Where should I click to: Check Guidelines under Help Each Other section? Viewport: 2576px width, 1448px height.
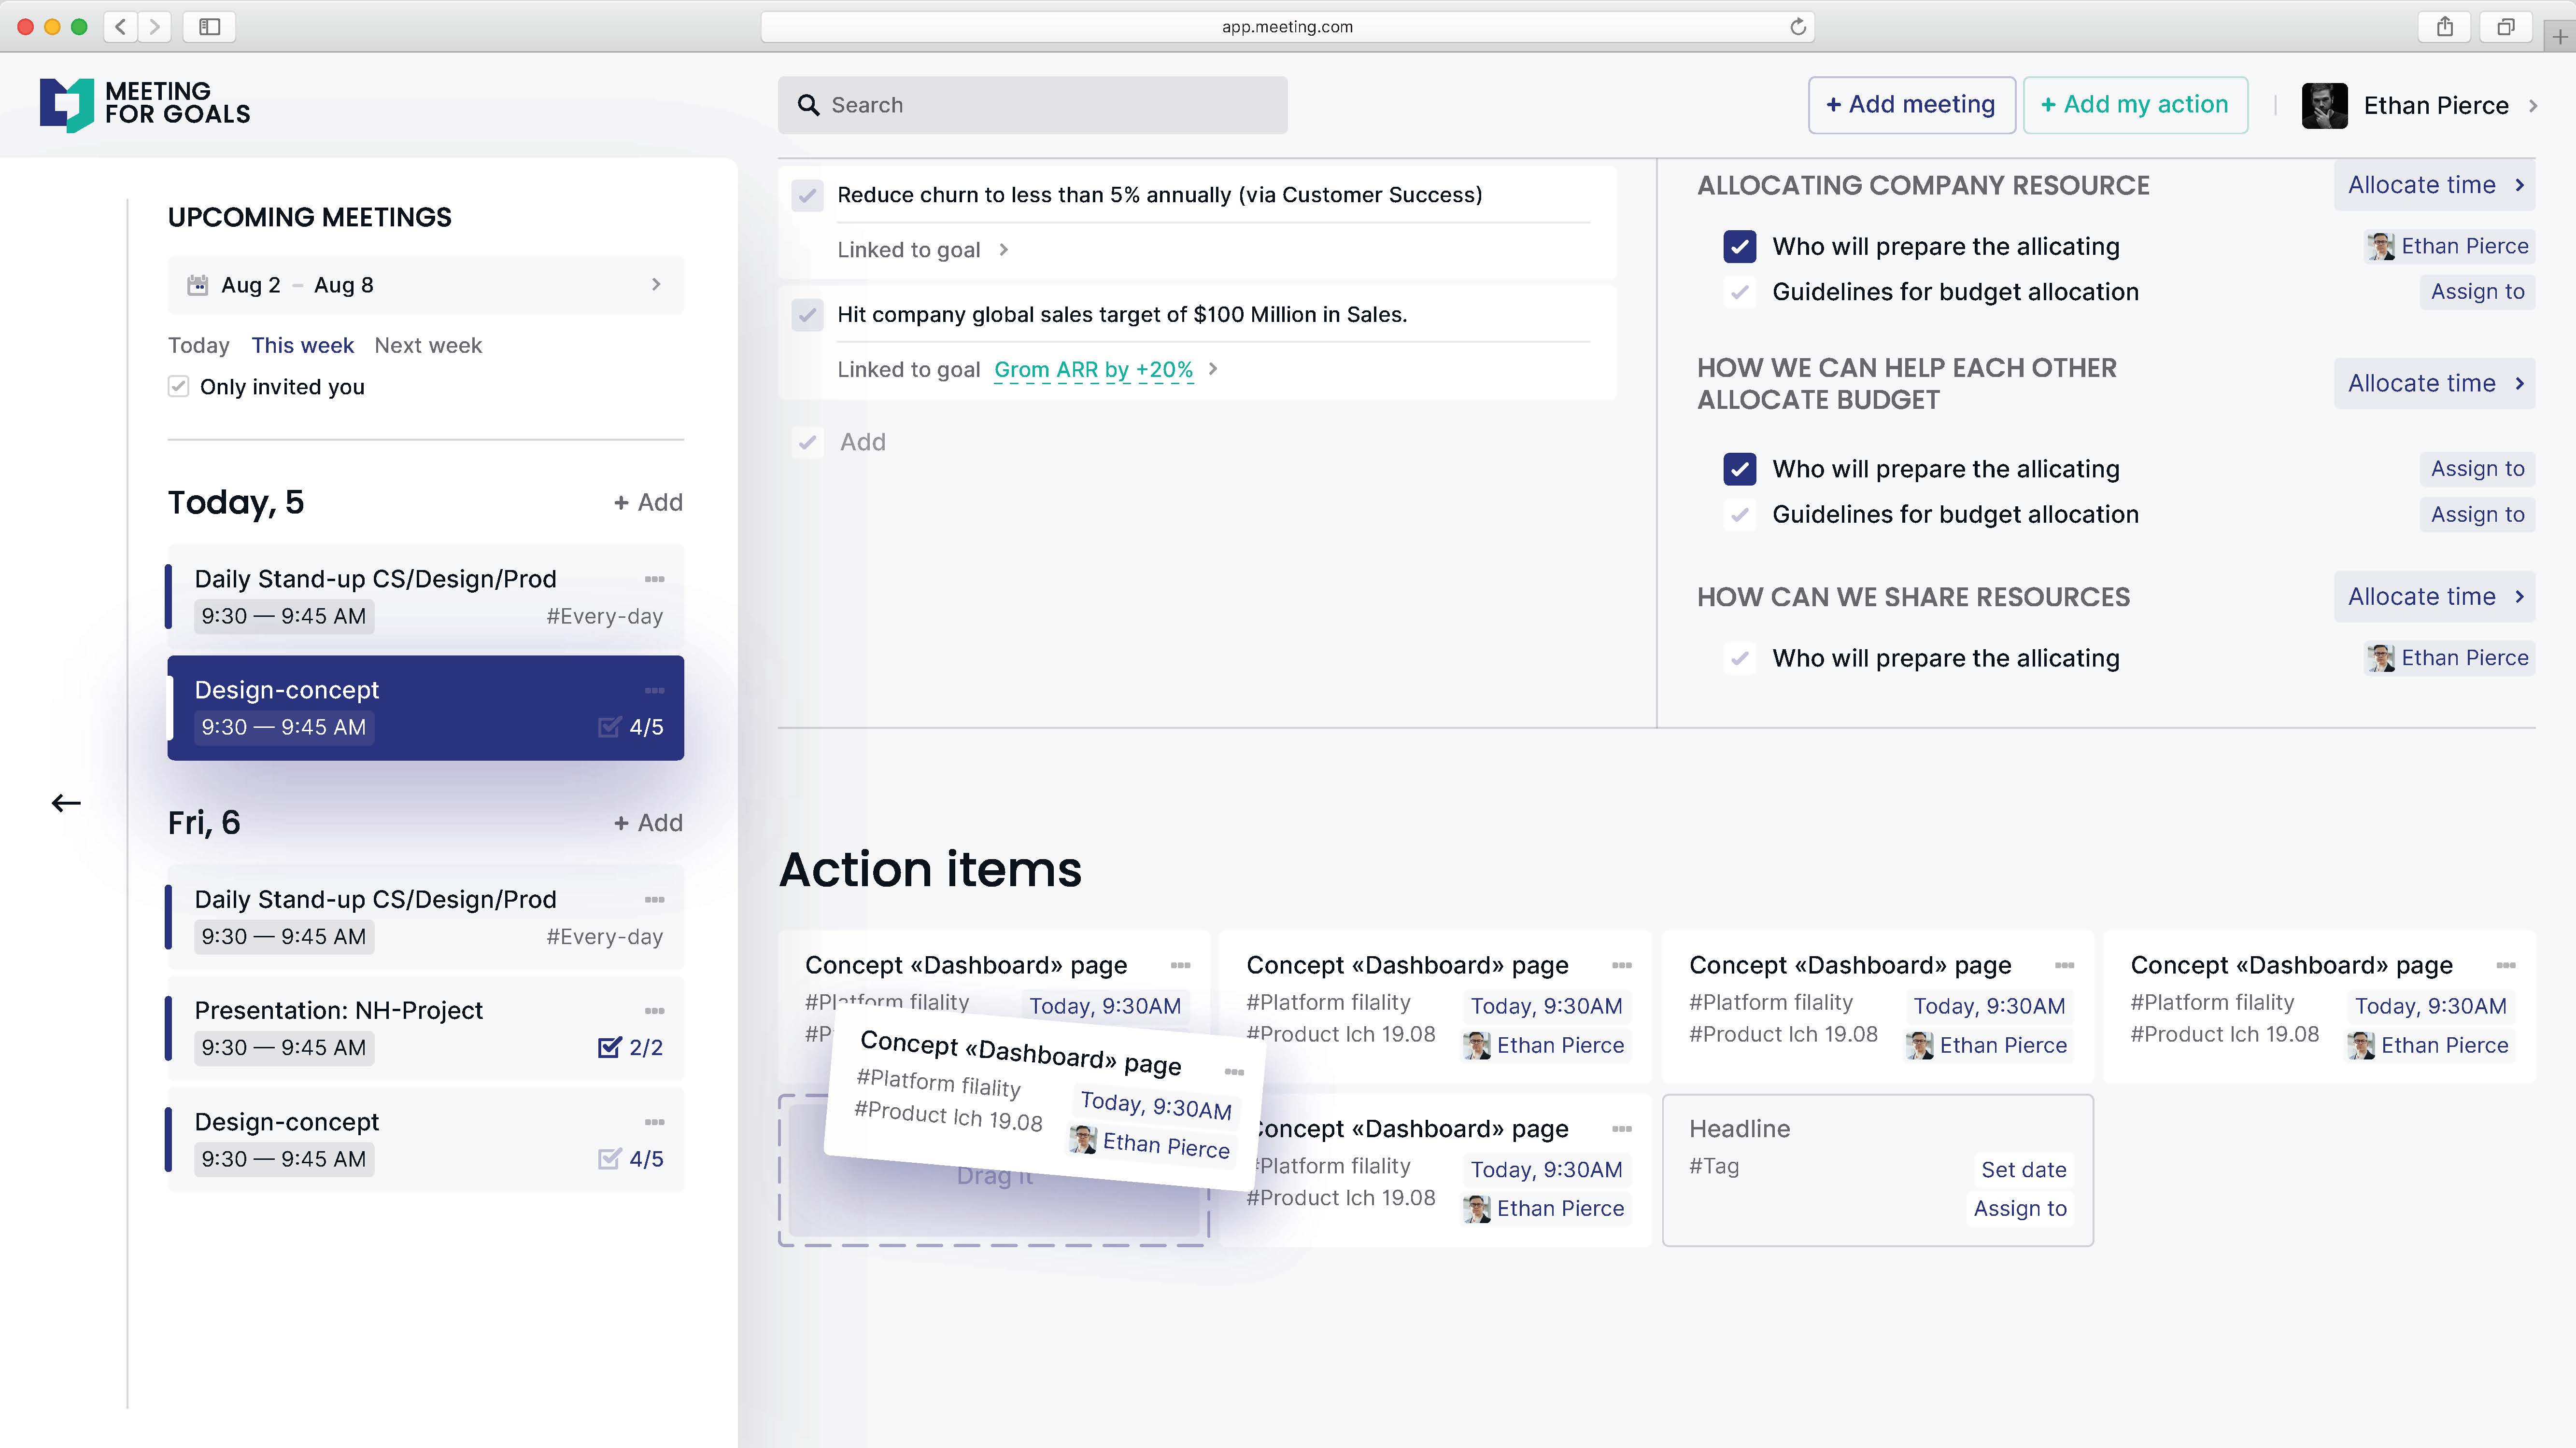pyautogui.click(x=1740, y=515)
